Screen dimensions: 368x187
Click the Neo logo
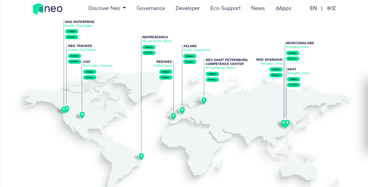pyautogui.click(x=47, y=8)
